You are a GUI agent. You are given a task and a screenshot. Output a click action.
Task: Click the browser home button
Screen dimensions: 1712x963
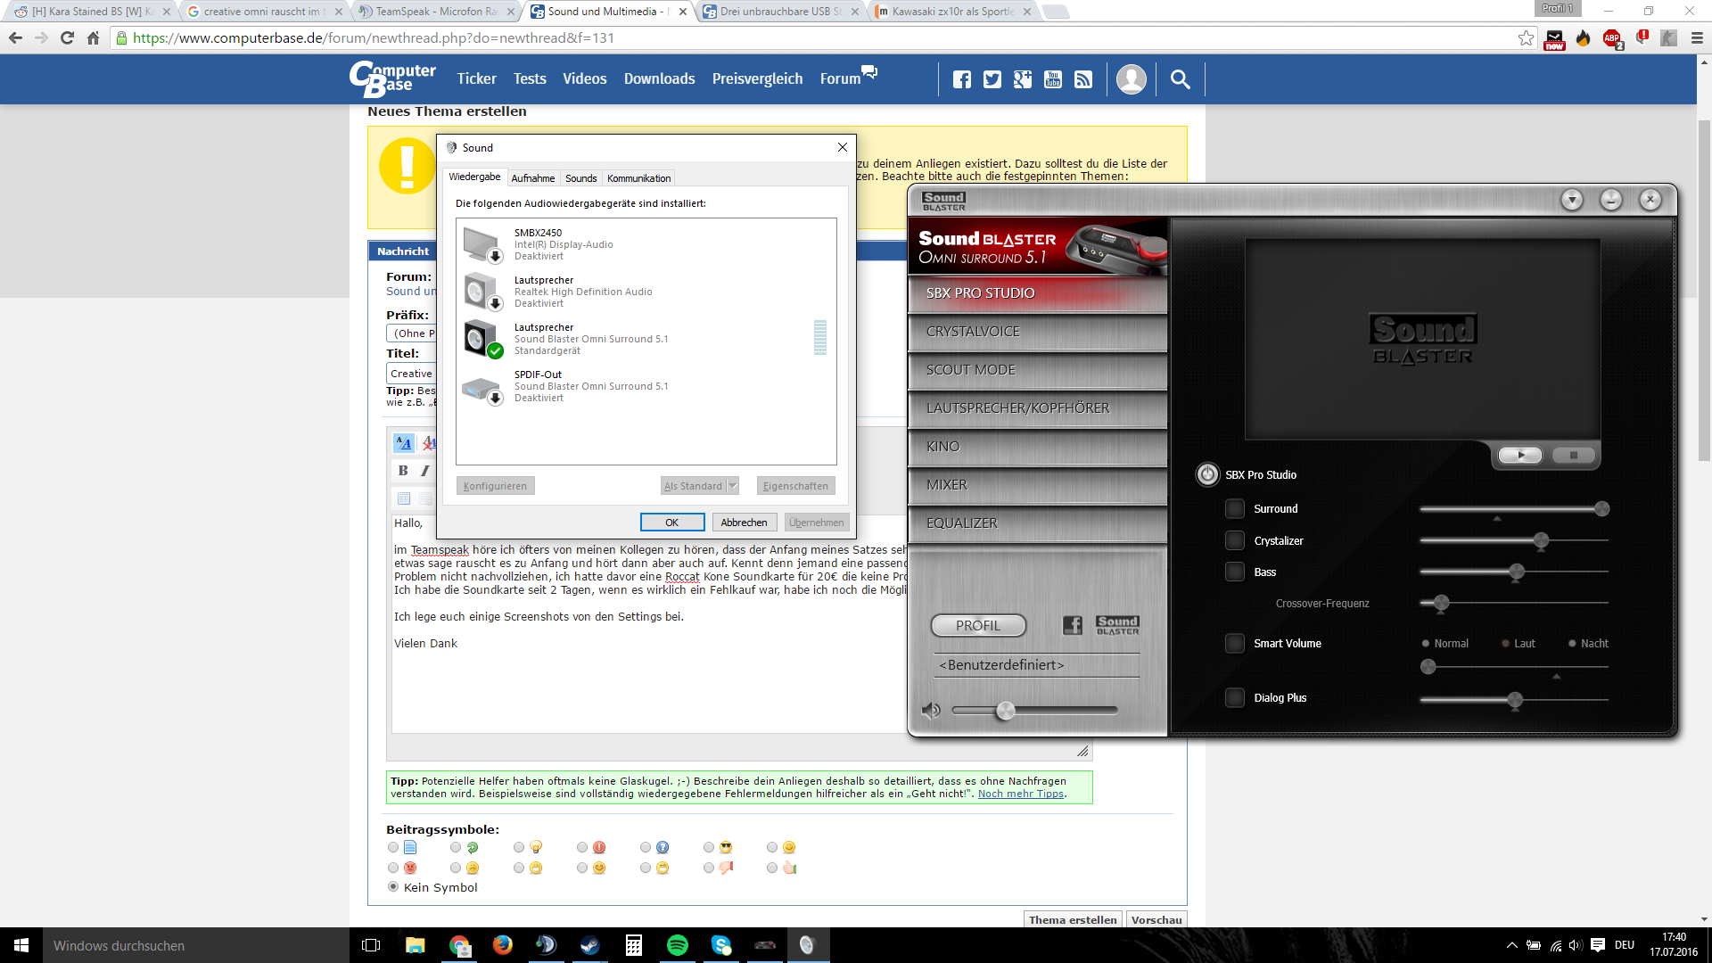click(x=93, y=37)
